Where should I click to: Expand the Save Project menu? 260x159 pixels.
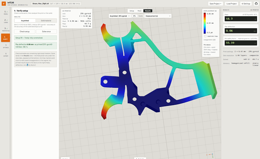pyautogui.click(x=216, y=4)
